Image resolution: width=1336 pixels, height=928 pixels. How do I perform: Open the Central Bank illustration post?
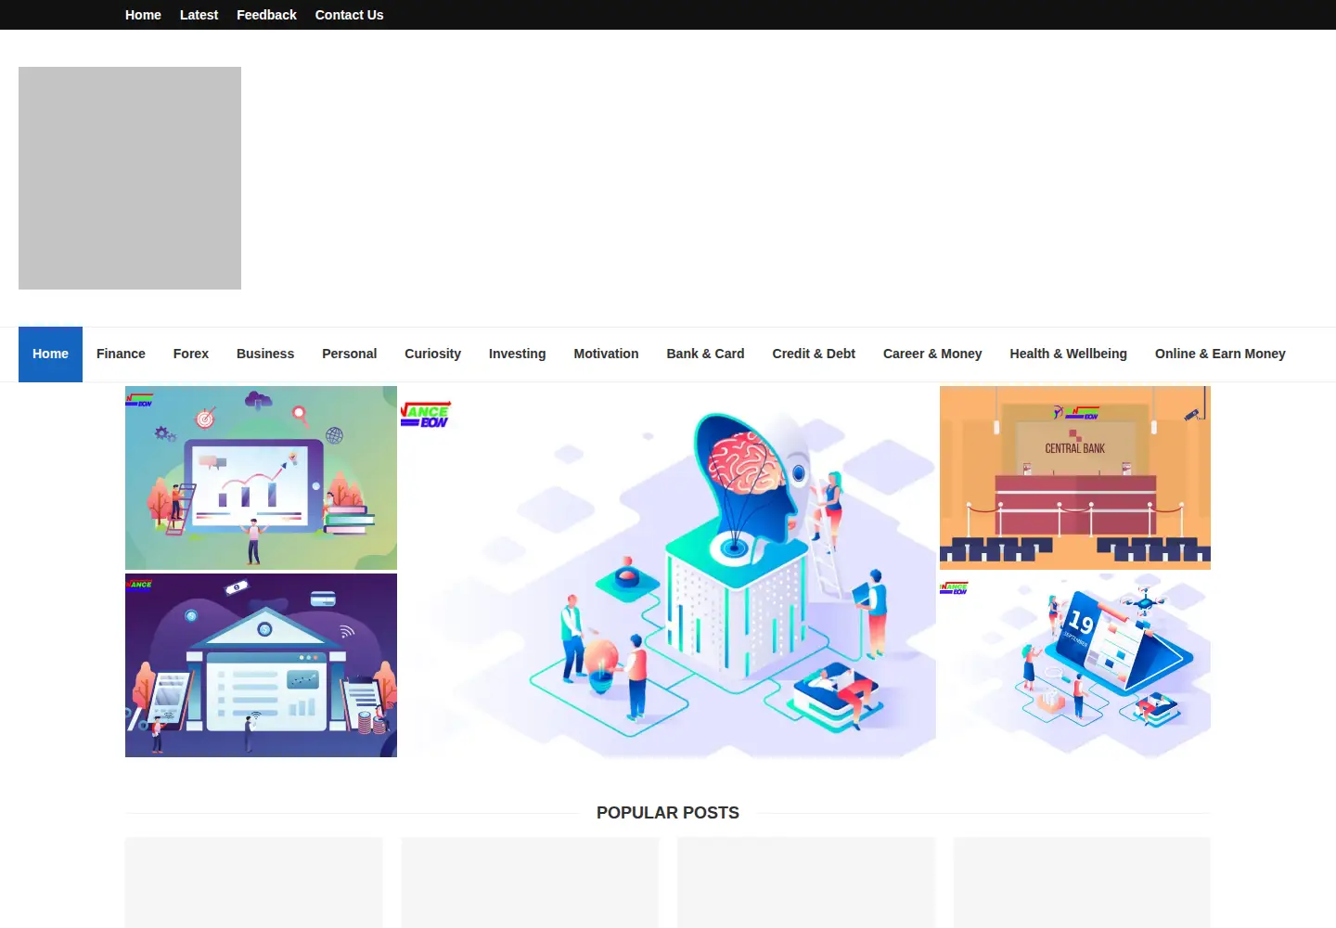(1075, 478)
